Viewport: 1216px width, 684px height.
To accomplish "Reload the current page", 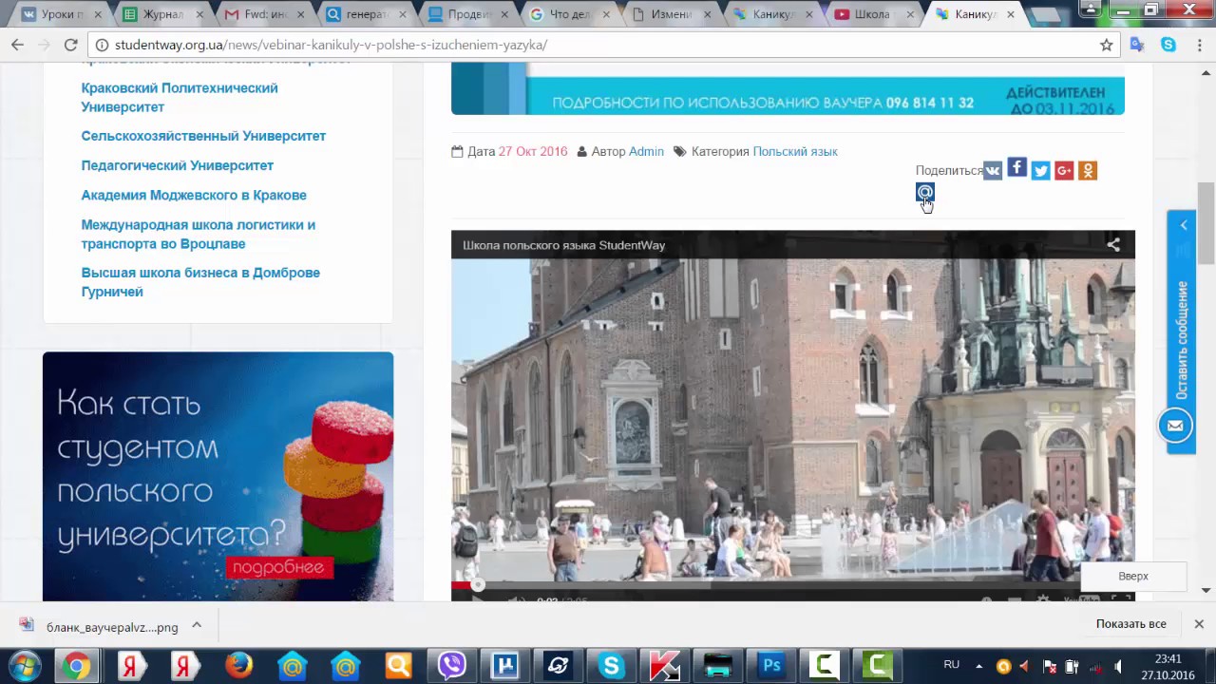I will pos(70,45).
